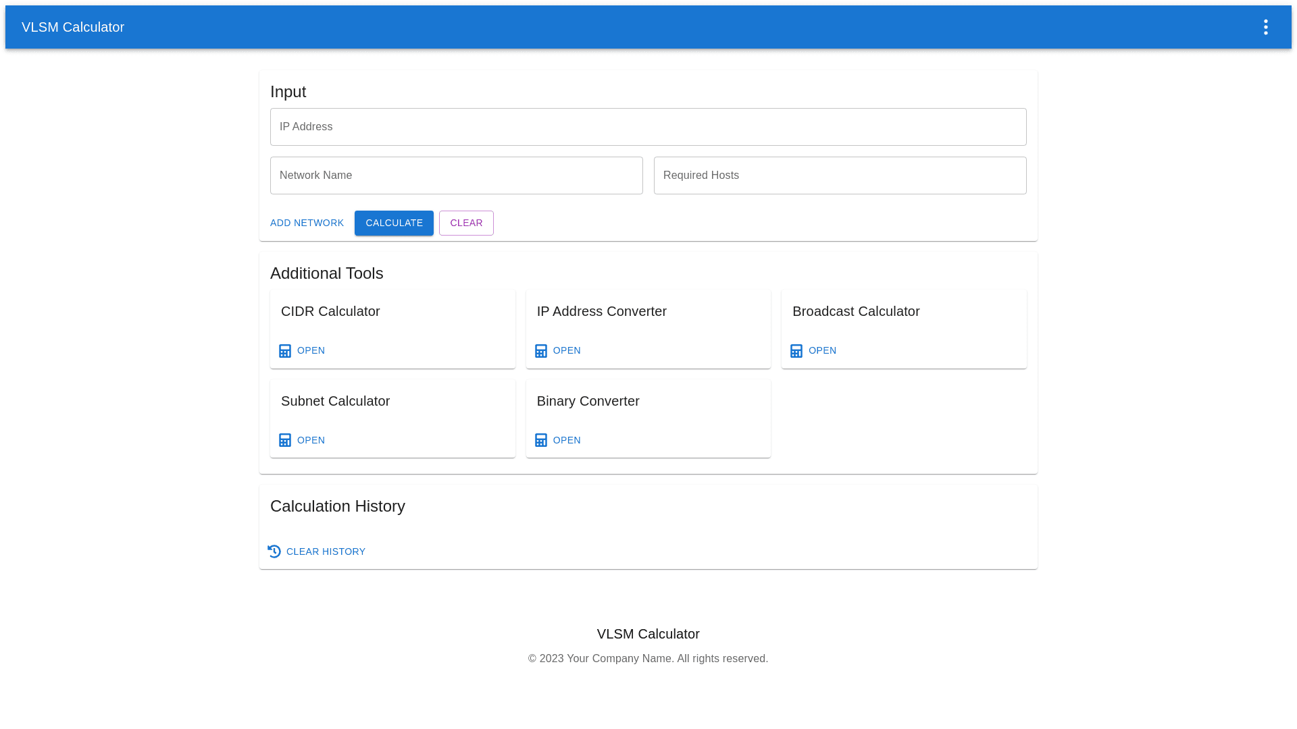This screenshot has height=729, width=1297.
Task: Open the three-dot overflow menu
Action: [x=1265, y=27]
